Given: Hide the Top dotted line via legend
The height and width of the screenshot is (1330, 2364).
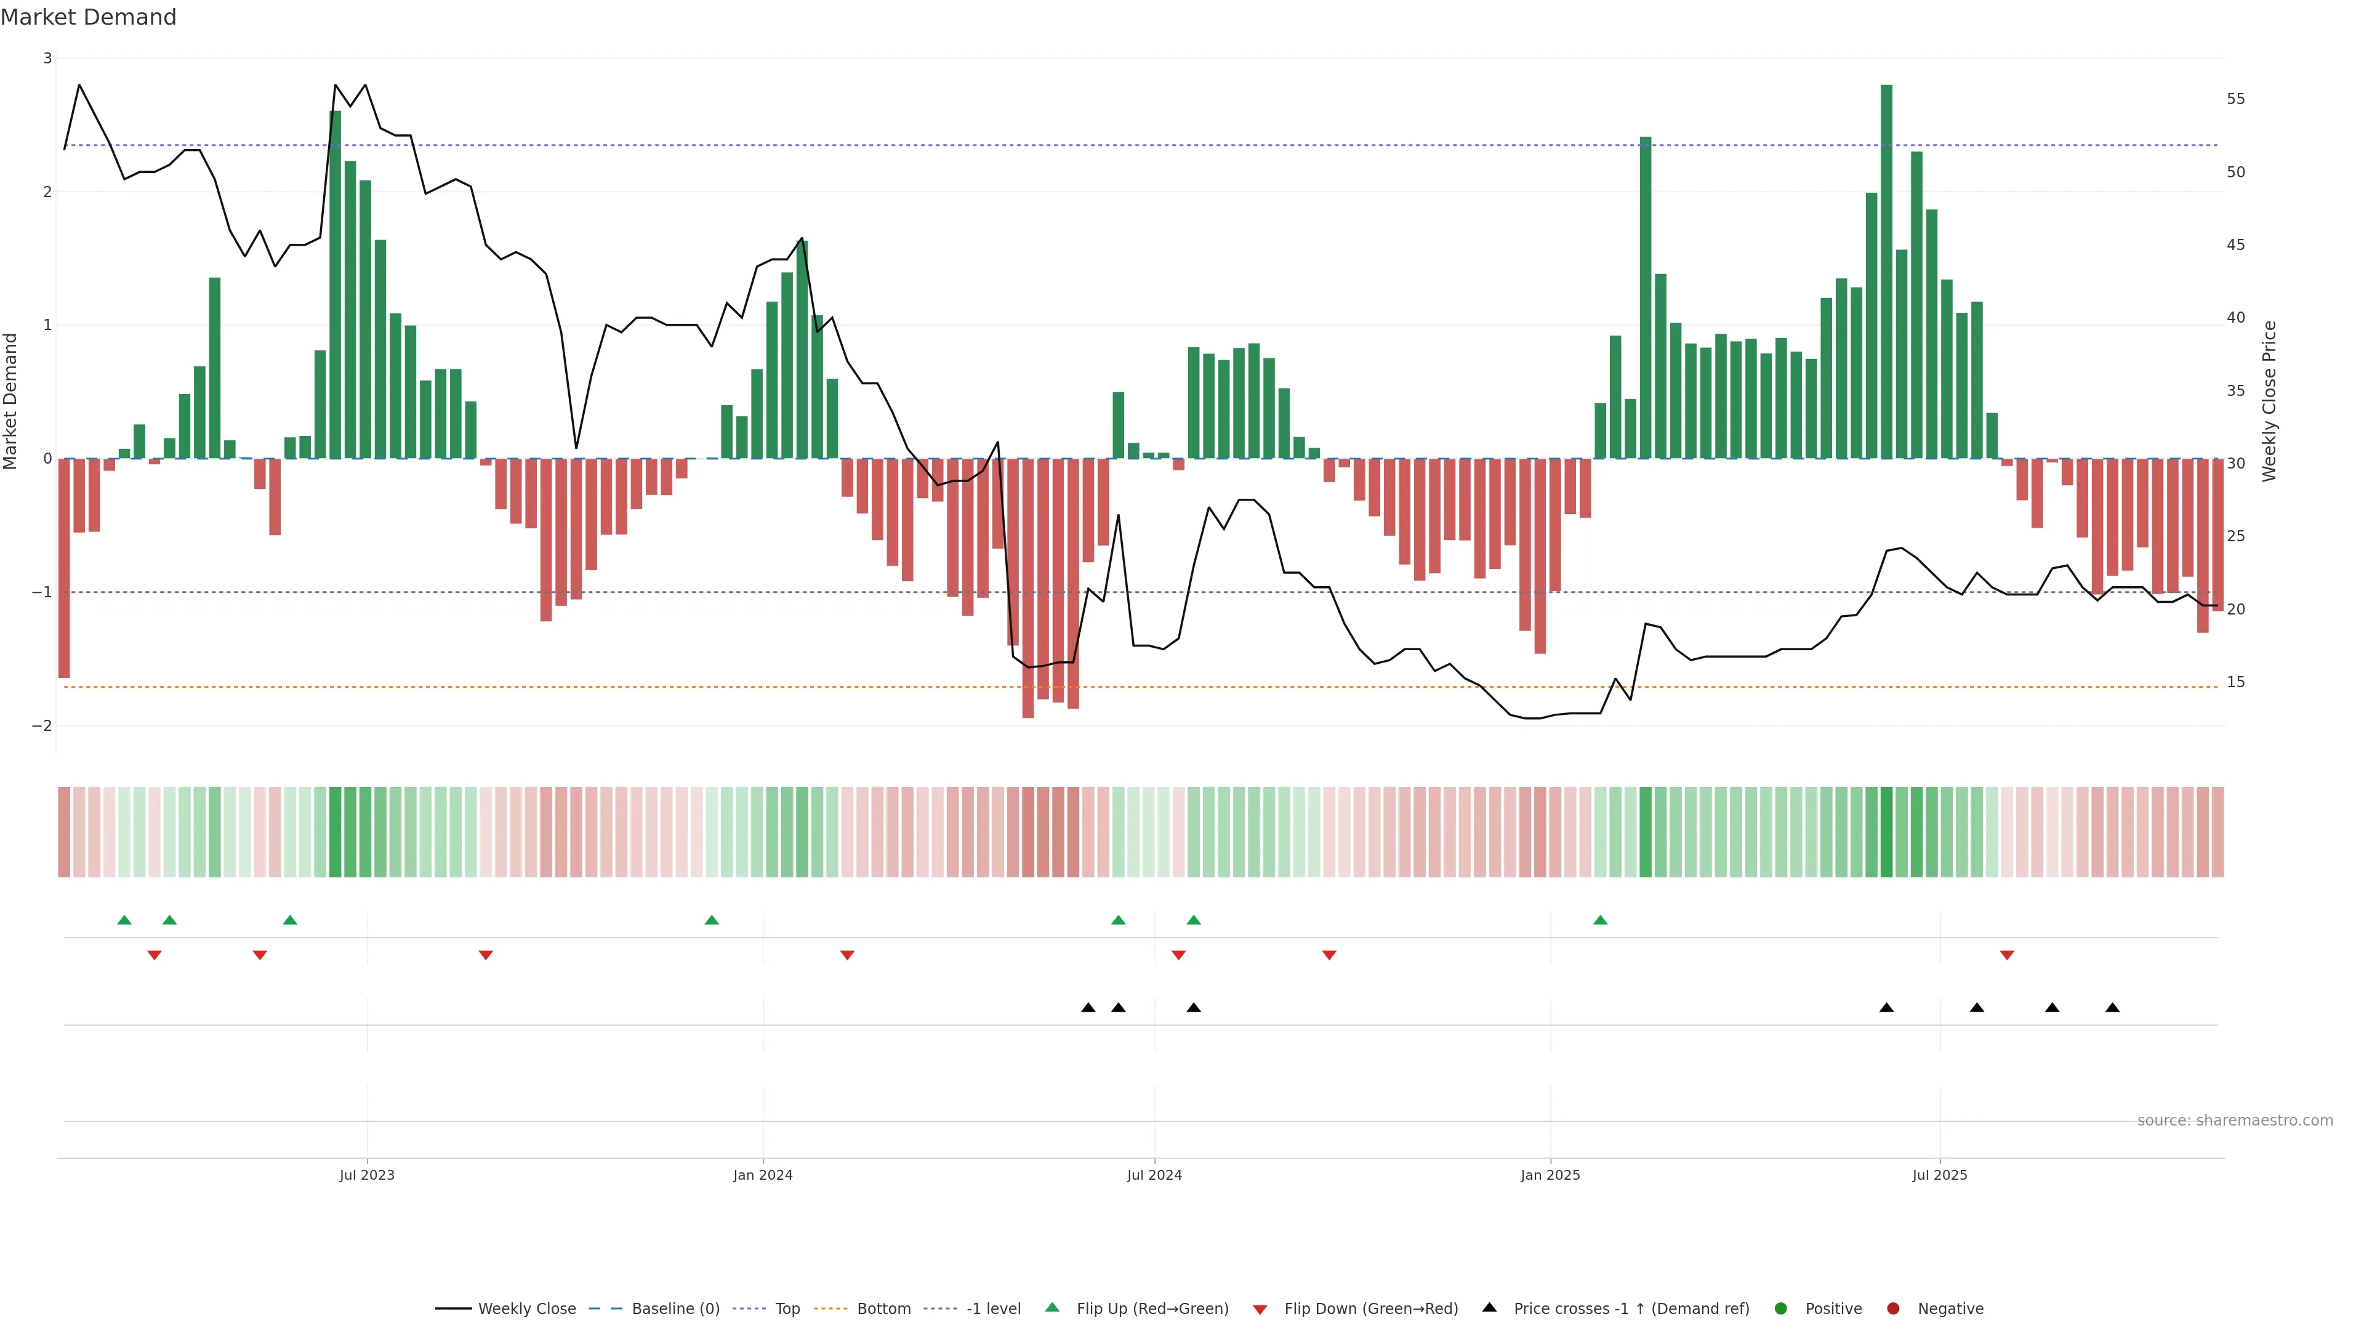Looking at the screenshot, I should click(x=787, y=1309).
